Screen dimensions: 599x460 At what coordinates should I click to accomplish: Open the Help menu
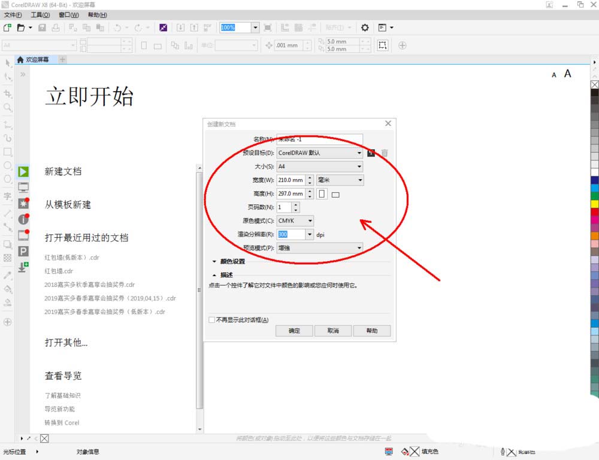[98, 15]
